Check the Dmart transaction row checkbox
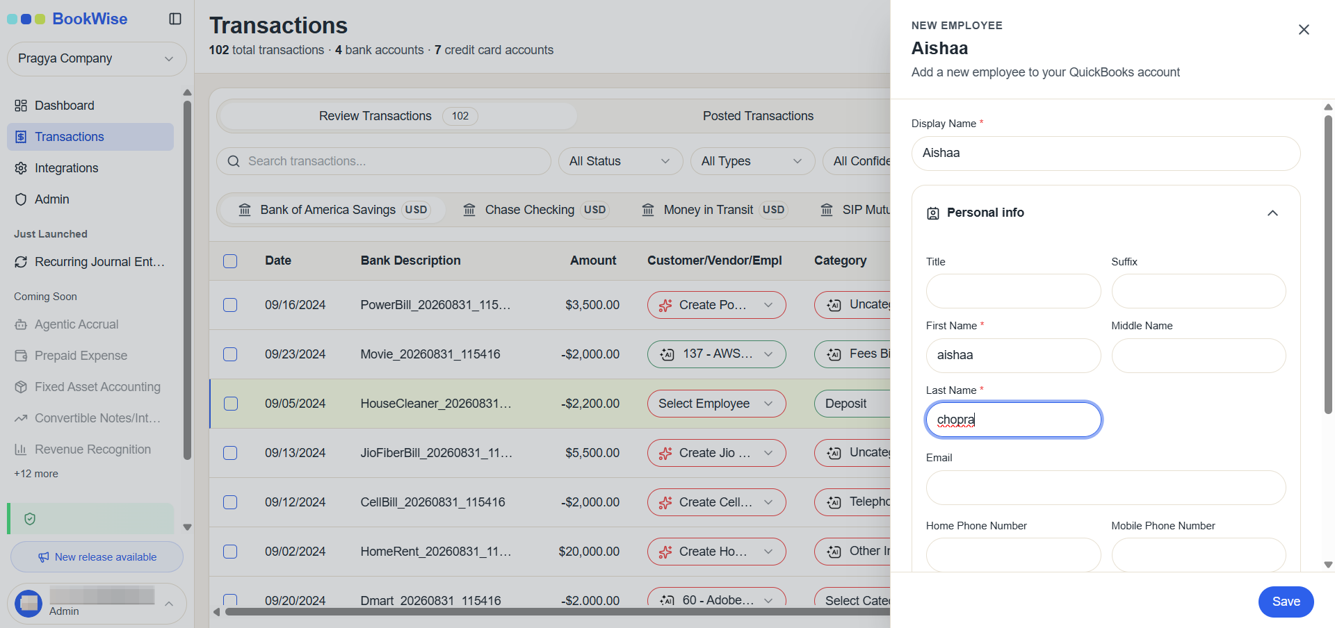 click(x=230, y=600)
